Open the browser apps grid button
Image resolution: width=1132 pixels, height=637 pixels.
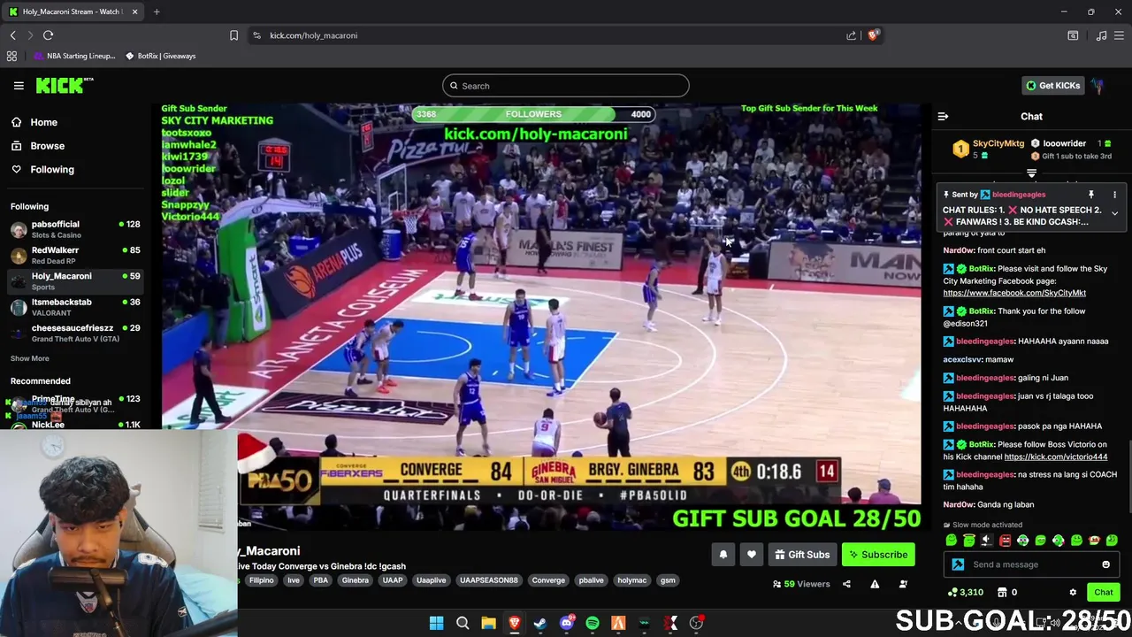11,56
